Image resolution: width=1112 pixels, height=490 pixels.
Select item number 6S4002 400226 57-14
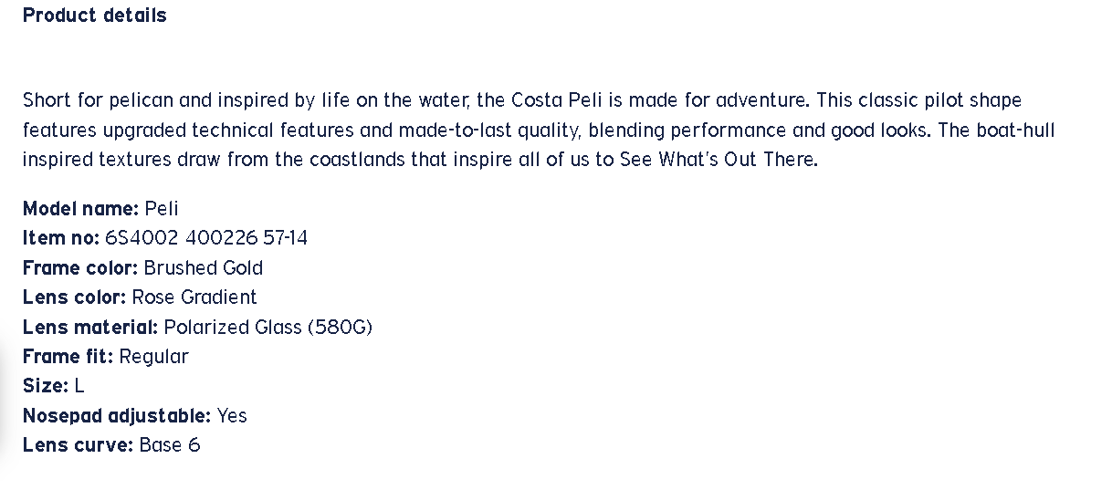(x=206, y=238)
